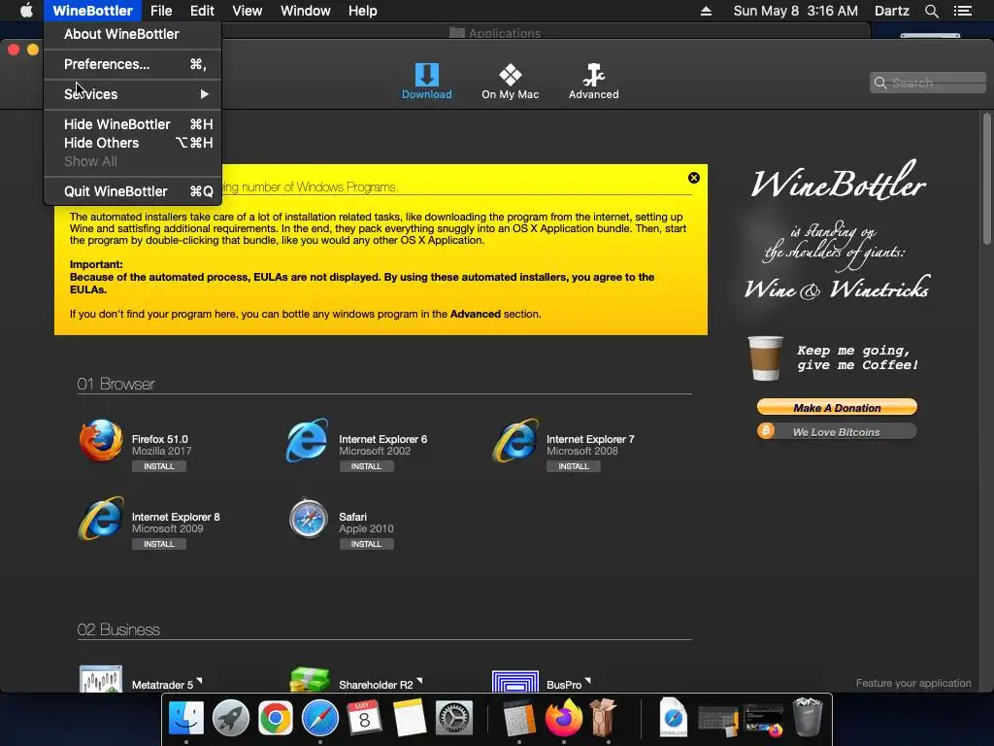Choose Hide Others menu item
The image size is (994, 746).
click(x=132, y=143)
